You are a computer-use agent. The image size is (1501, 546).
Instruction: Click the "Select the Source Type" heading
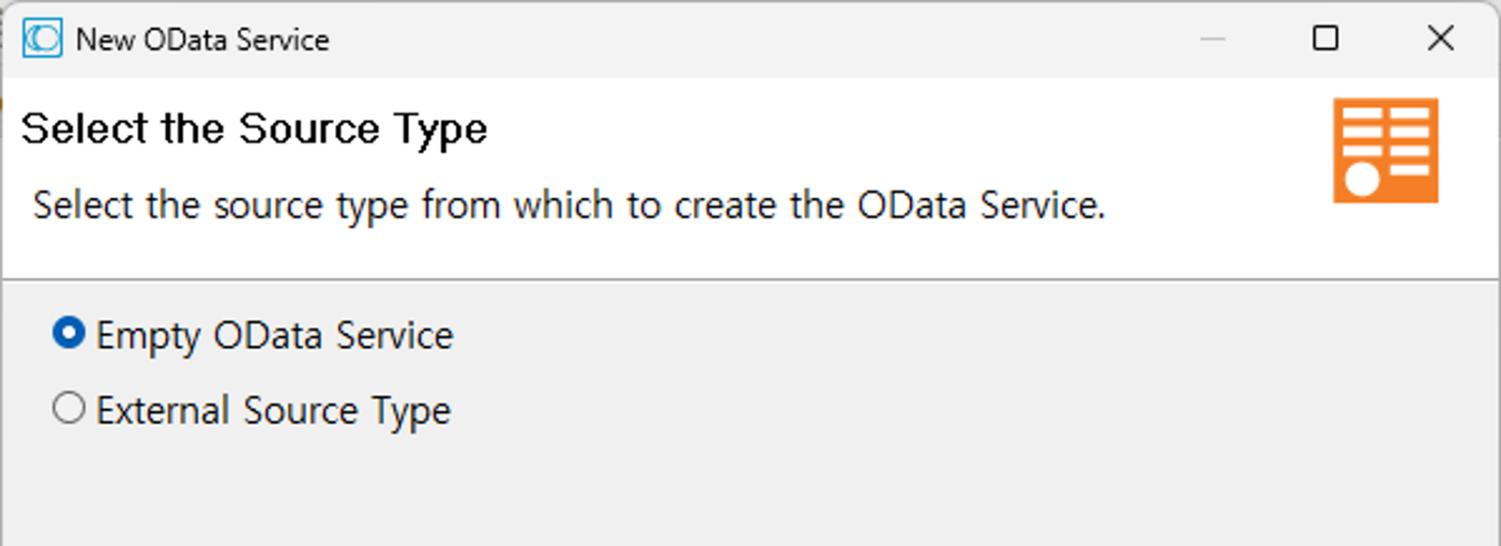(x=254, y=129)
